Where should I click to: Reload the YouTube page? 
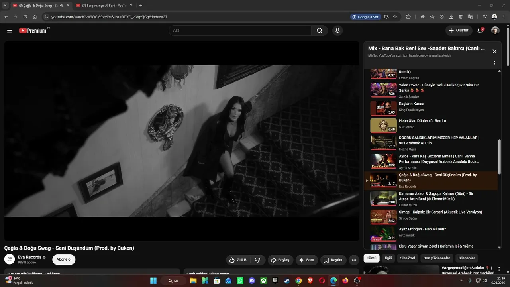click(x=25, y=17)
